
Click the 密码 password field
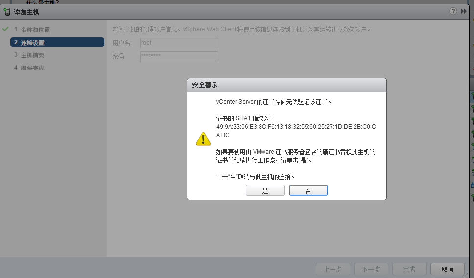tap(179, 57)
